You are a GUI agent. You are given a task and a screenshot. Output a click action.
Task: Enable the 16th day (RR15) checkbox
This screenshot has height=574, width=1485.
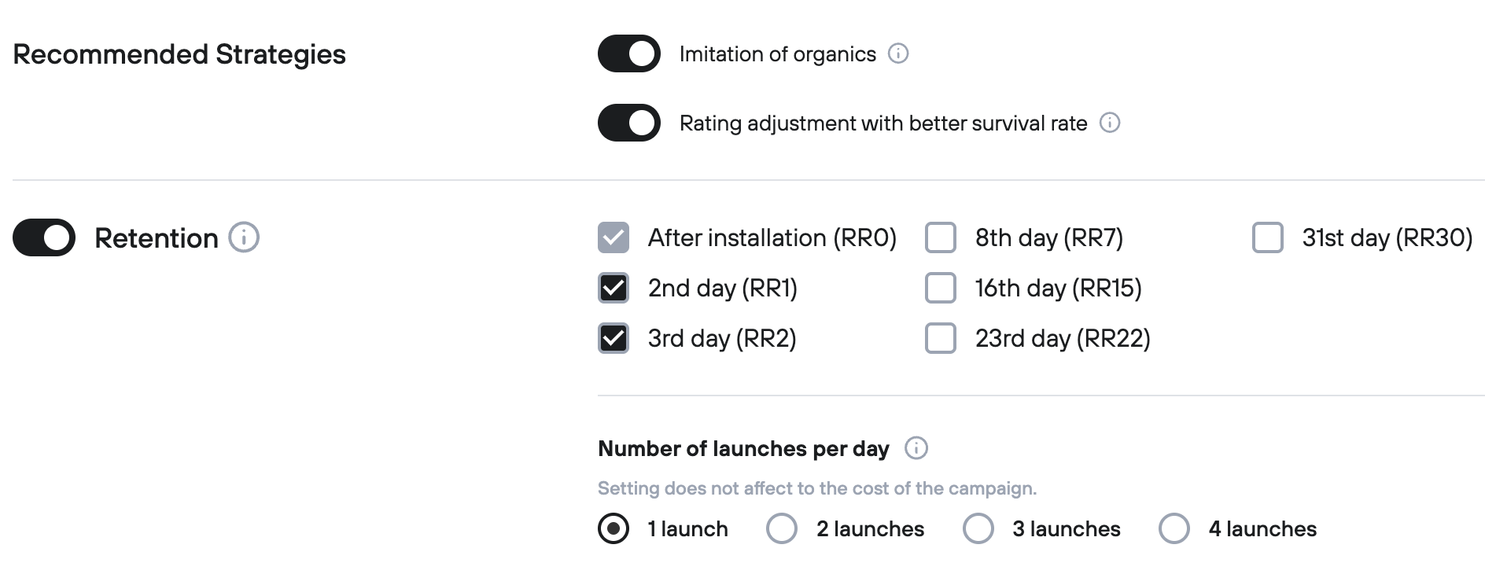[941, 288]
